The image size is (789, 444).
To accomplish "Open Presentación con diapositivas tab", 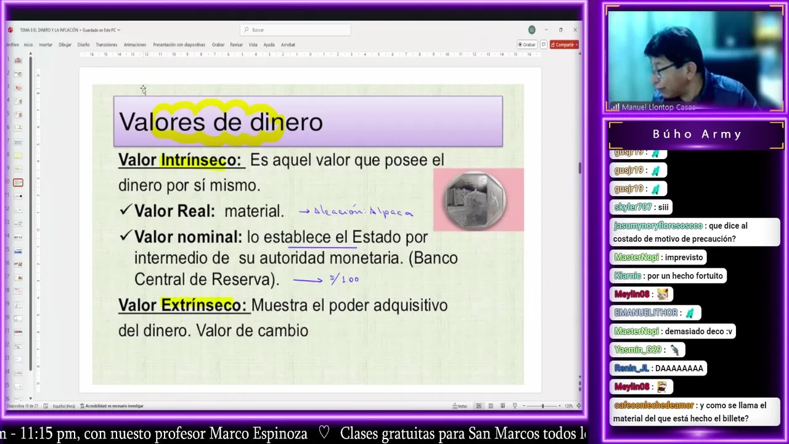I will coord(179,44).
